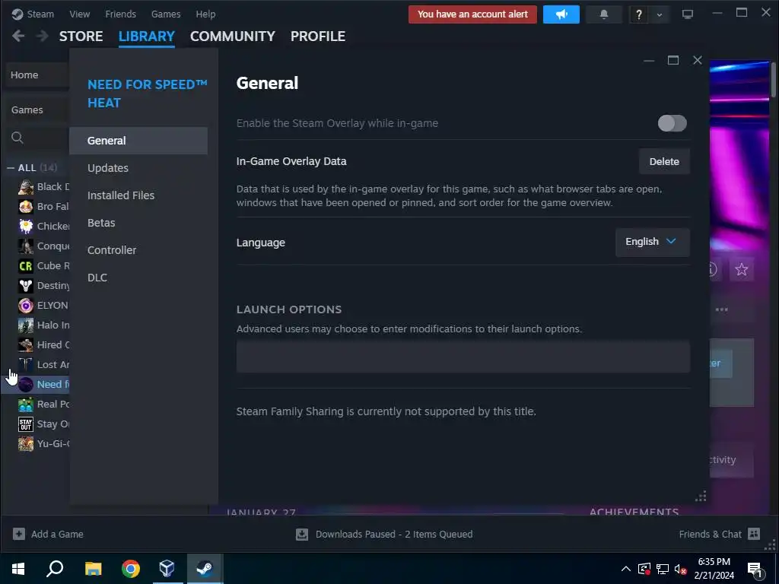Go forward with the right arrow
Image resolution: width=779 pixels, height=584 pixels.
tap(43, 36)
